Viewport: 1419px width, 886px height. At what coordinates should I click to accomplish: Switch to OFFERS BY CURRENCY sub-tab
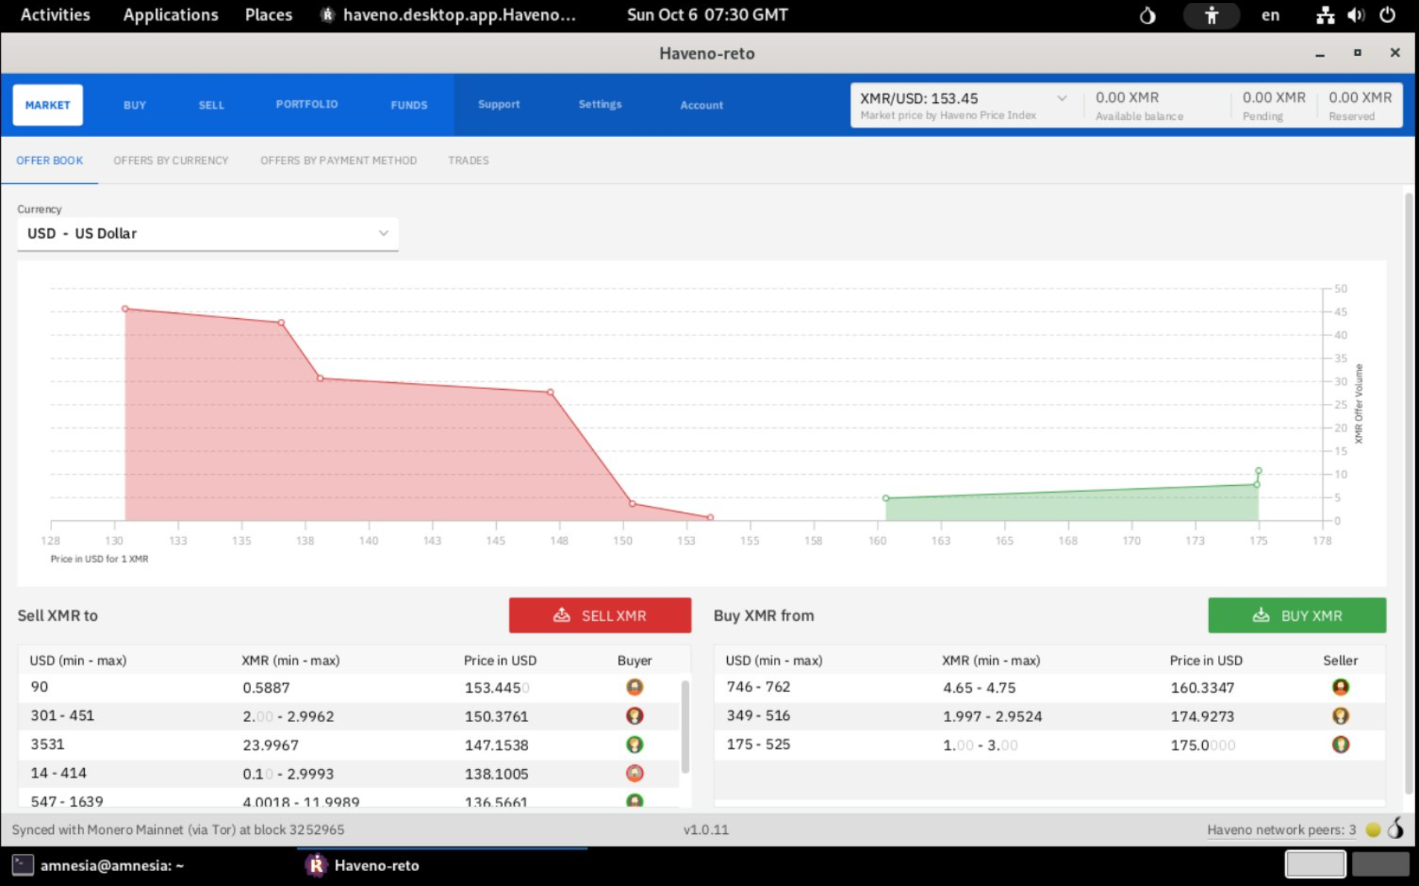click(171, 160)
